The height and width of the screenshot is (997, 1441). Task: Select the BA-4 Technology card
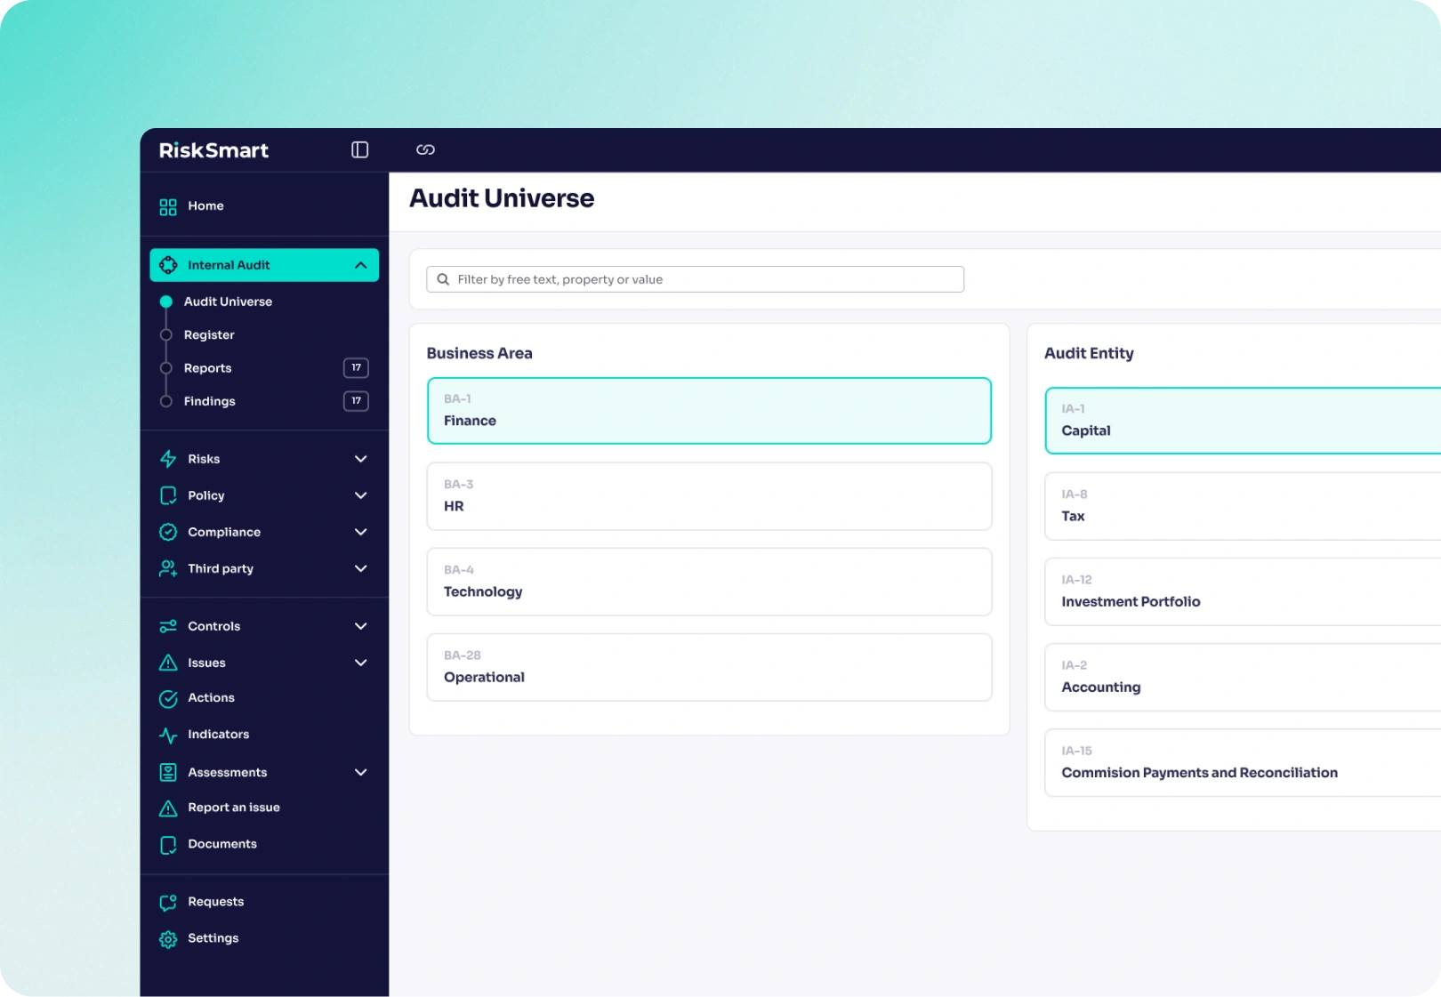pyautogui.click(x=709, y=582)
